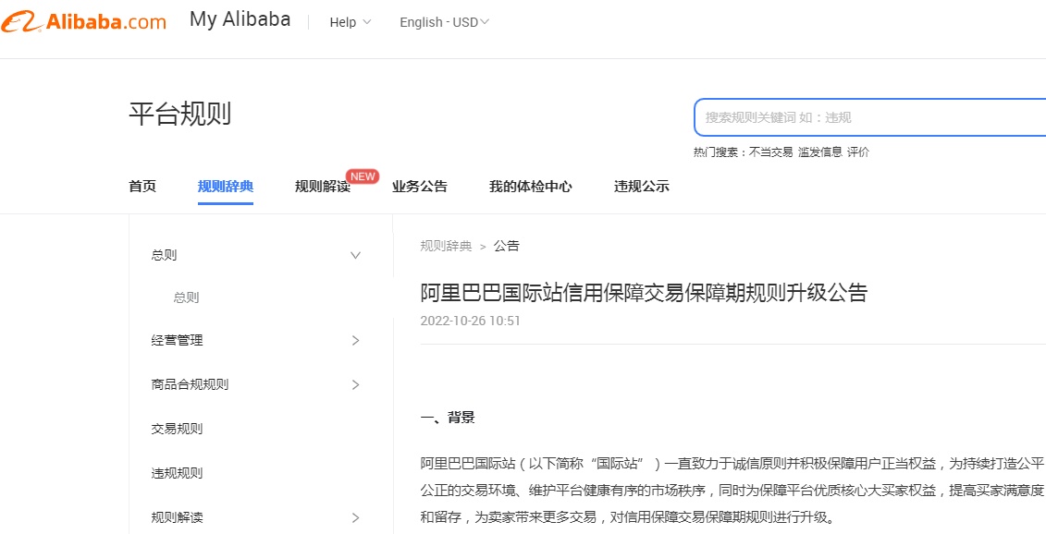Click hot search term 不当交易
This screenshot has width=1046, height=534.
pos(770,152)
